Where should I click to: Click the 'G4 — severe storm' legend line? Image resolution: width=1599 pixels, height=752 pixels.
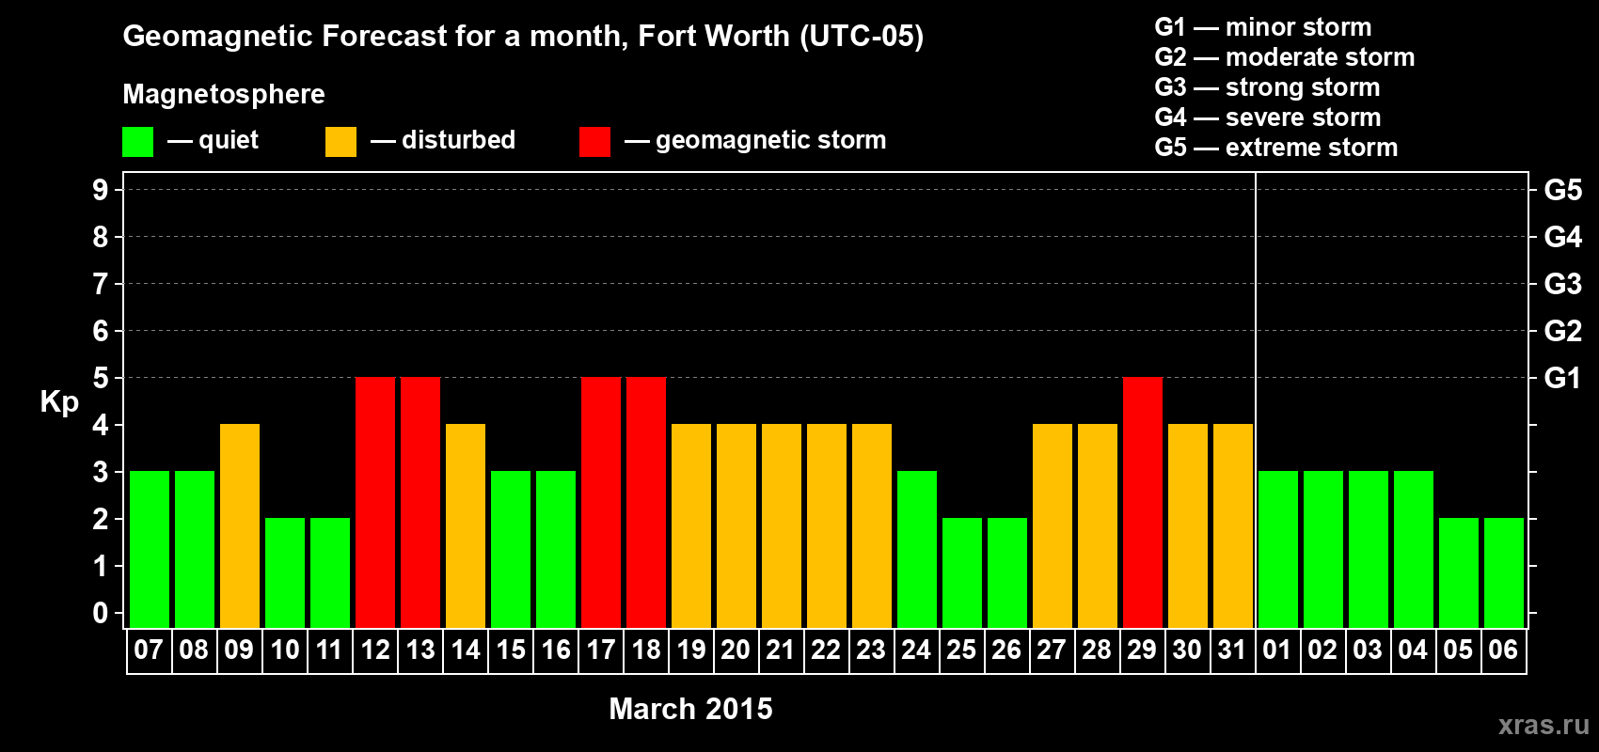(x=1268, y=117)
